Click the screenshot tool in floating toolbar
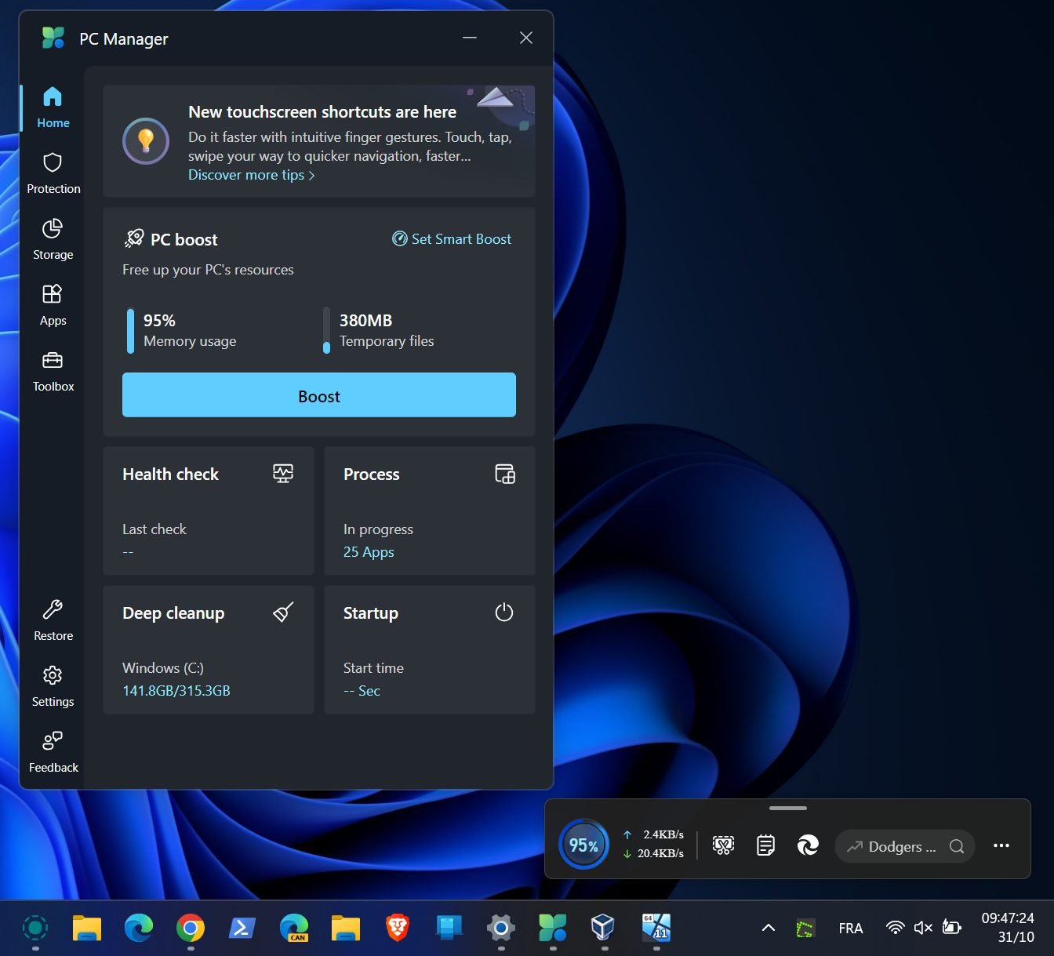This screenshot has width=1054, height=956. tap(723, 845)
